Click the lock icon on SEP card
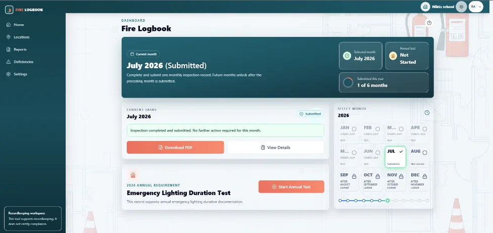 point(355,176)
